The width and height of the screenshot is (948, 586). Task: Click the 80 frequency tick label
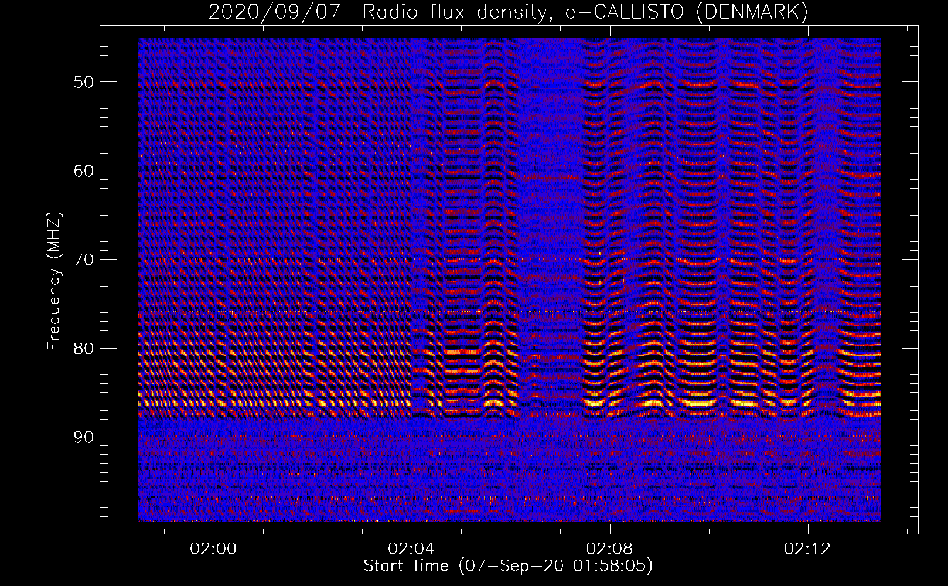(x=84, y=349)
